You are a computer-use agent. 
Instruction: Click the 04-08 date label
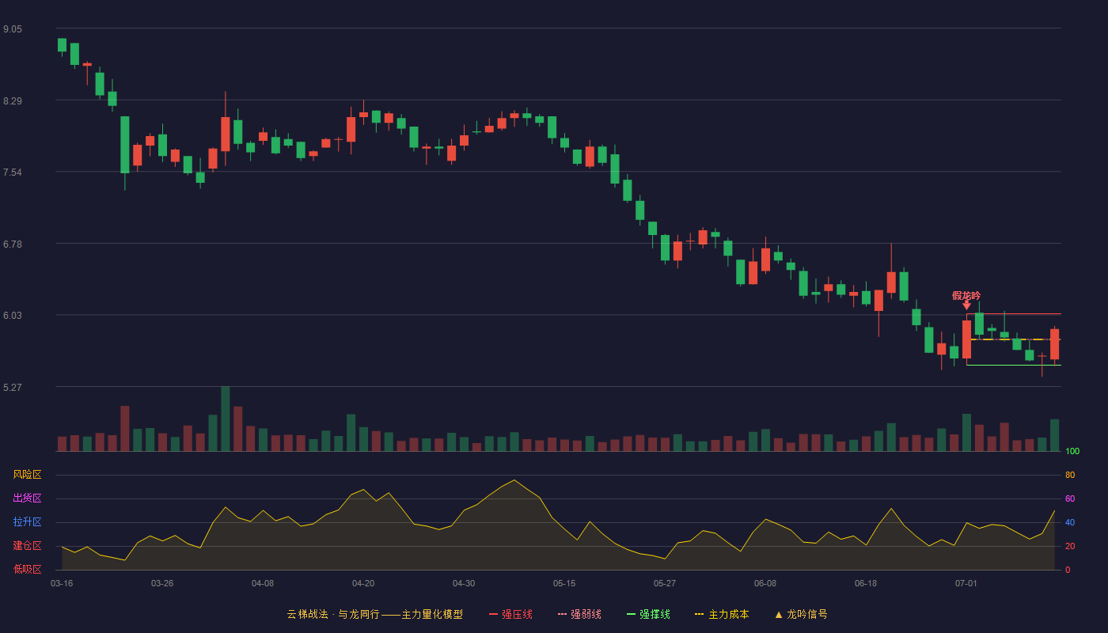coord(263,583)
